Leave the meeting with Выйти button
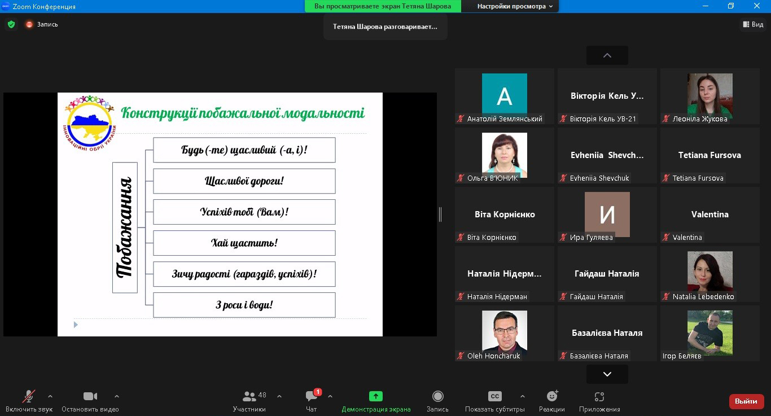Viewport: 771px width, 416px height. [x=746, y=401]
